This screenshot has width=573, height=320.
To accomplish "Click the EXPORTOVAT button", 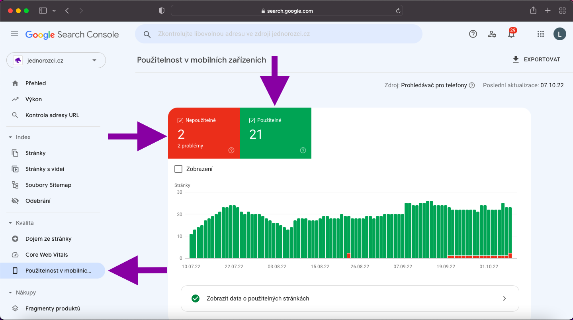I will click(x=536, y=59).
